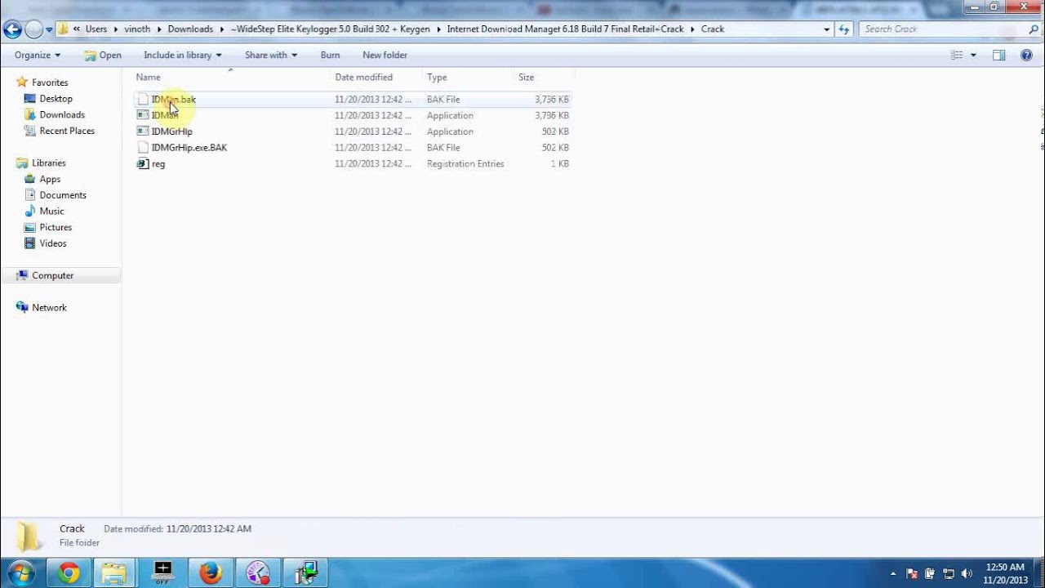The width and height of the screenshot is (1045, 588).
Task: Click the blue Help question mark icon
Action: 1026,55
